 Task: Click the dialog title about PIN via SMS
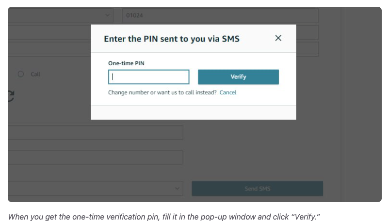[172, 39]
